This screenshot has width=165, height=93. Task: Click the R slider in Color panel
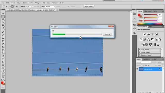(x=151, y=14)
